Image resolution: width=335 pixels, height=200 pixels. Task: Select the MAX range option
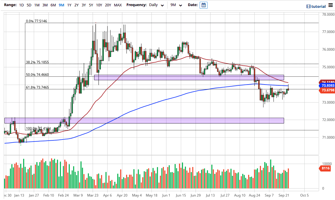[x=118, y=5]
